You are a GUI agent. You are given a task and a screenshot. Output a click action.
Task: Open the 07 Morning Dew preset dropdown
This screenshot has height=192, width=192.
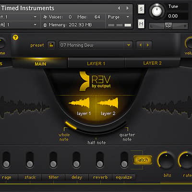point(96,45)
